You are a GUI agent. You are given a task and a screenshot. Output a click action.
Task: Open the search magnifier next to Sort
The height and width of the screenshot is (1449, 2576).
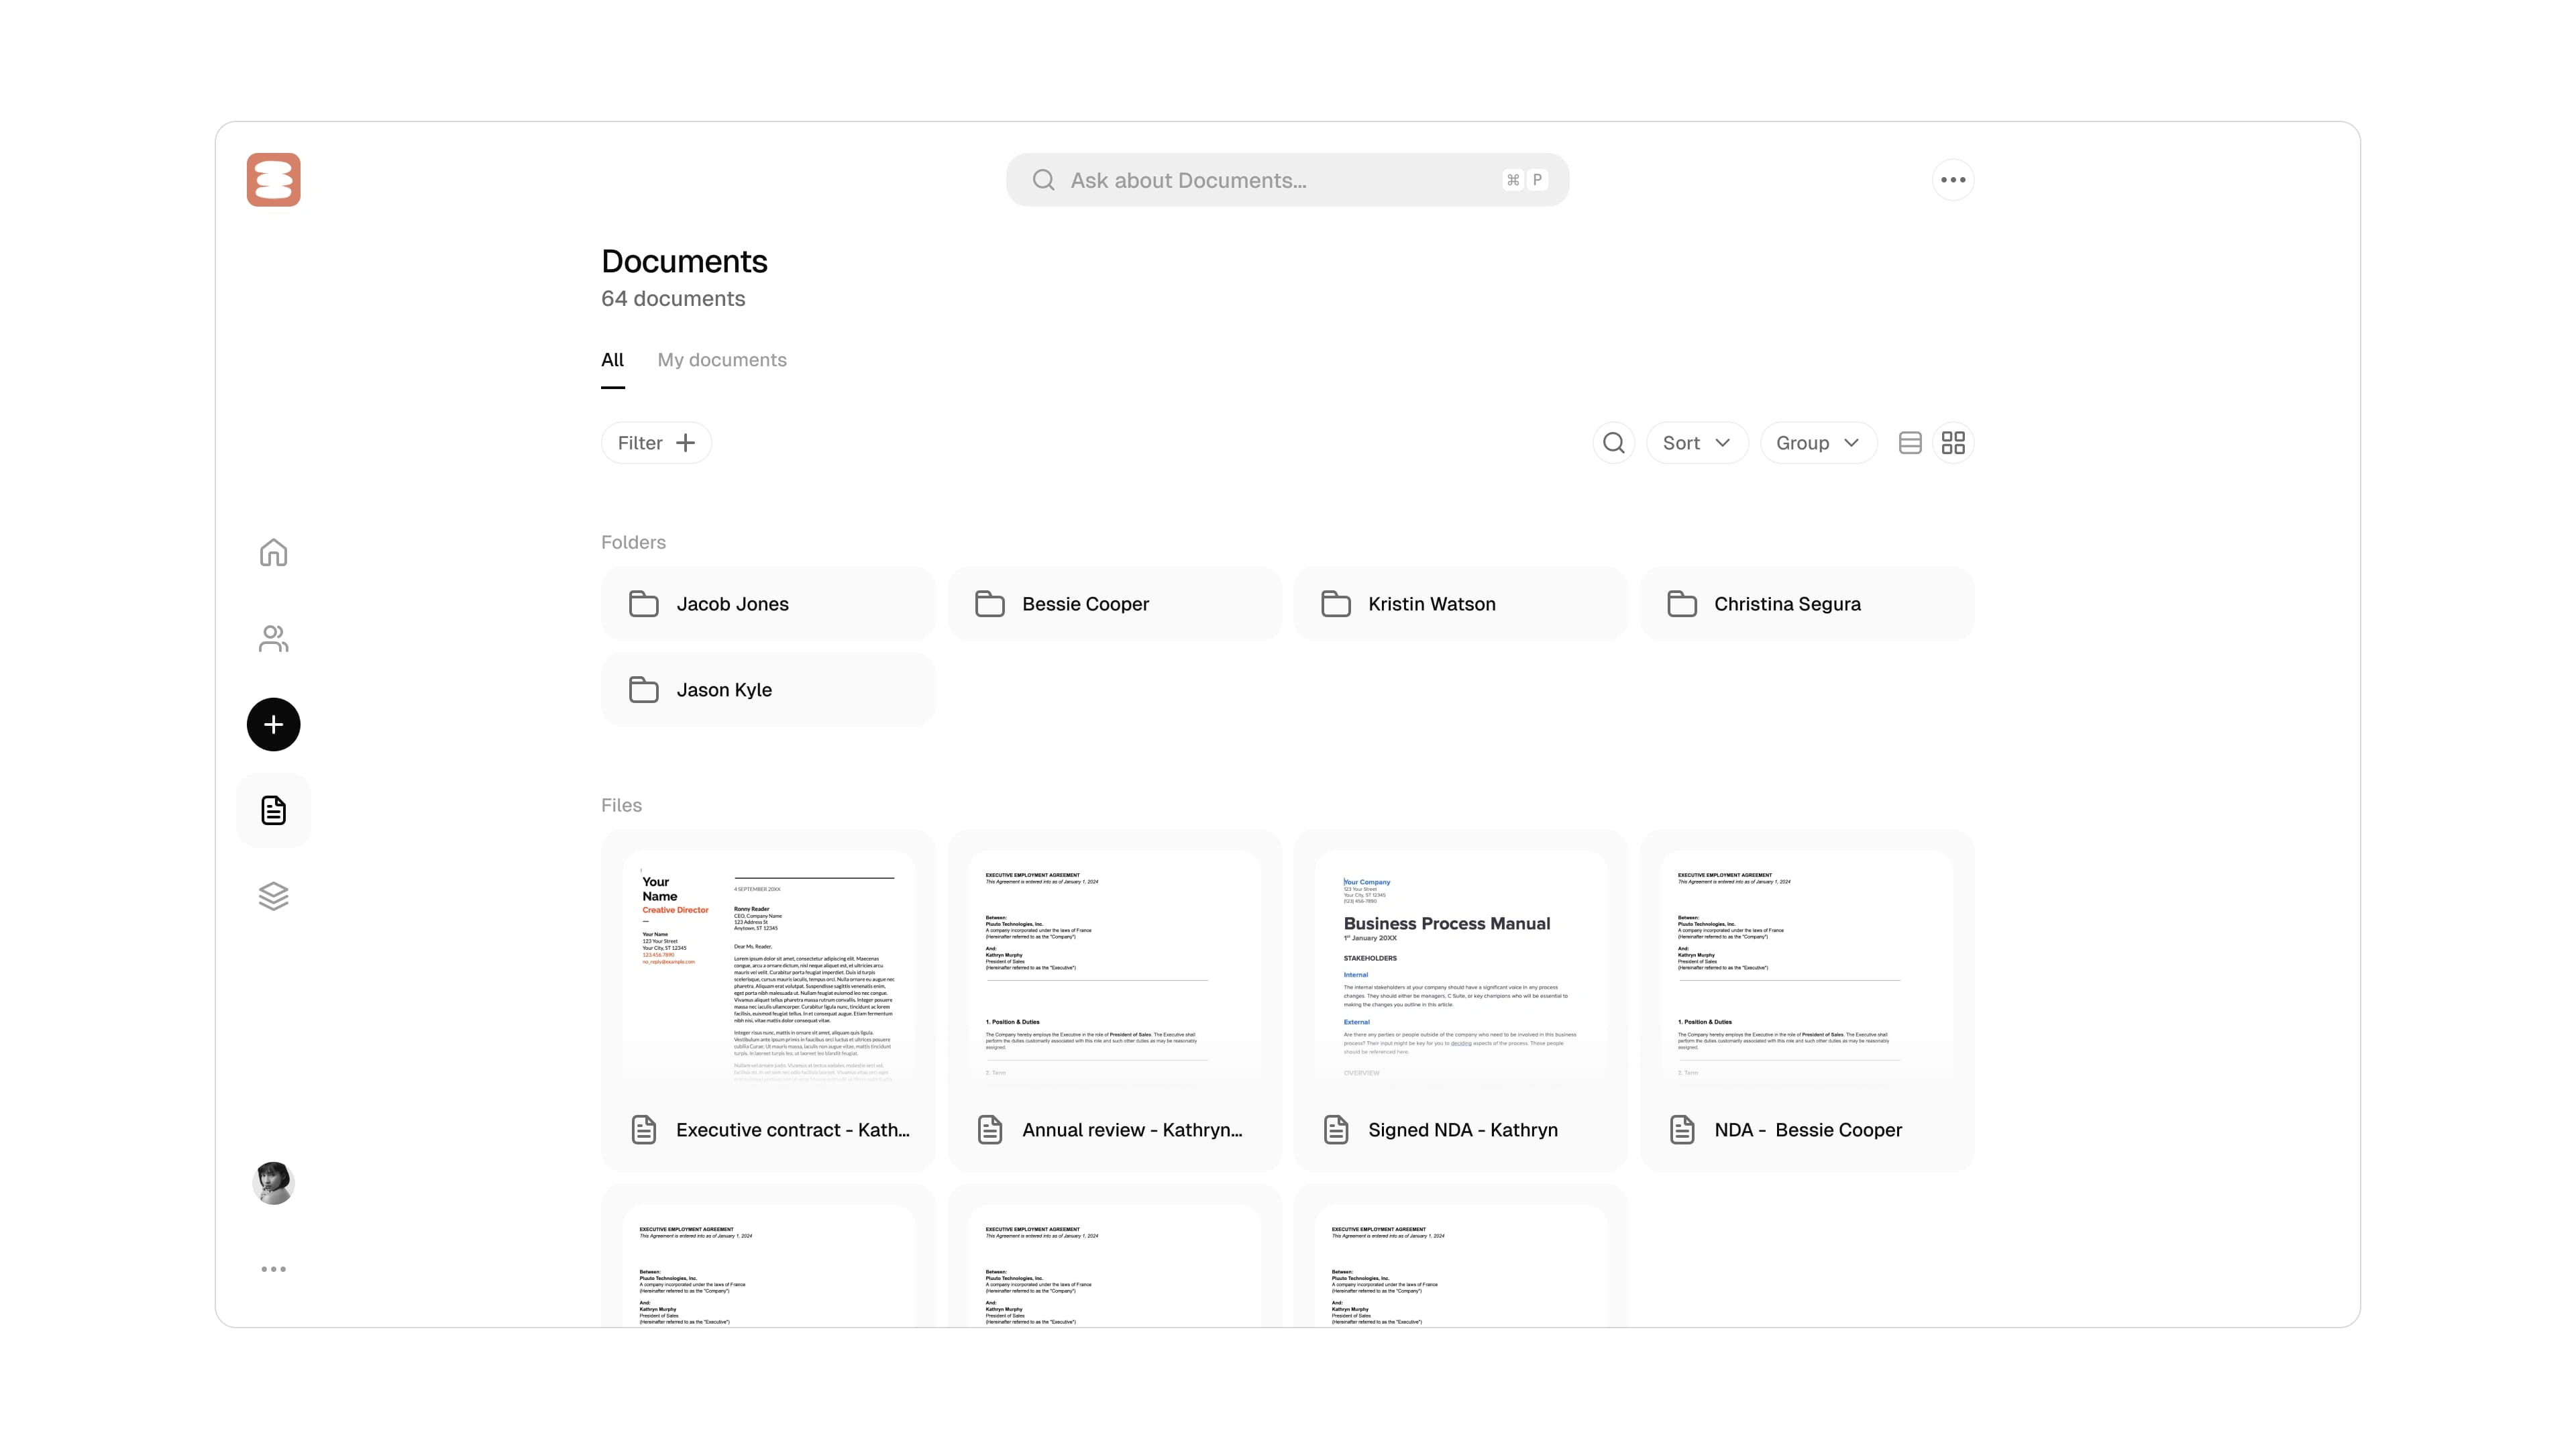(x=1613, y=443)
